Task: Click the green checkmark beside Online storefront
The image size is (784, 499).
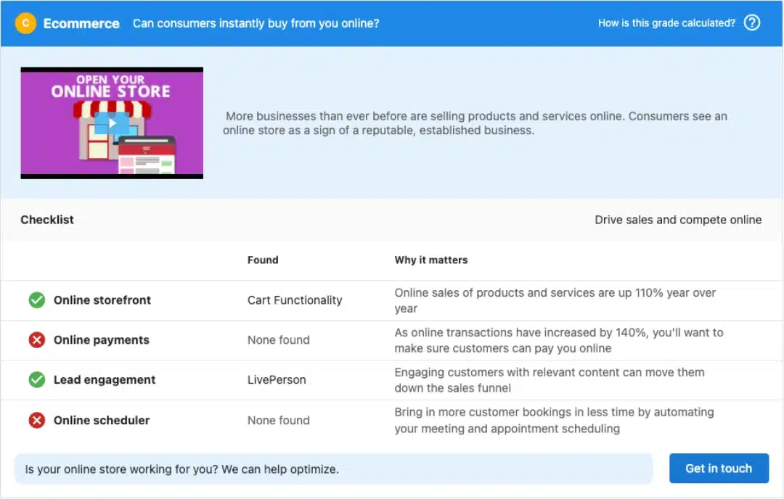Action: tap(36, 300)
